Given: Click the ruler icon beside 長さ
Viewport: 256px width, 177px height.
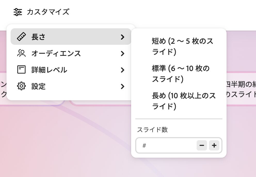Looking at the screenshot, I should point(21,37).
